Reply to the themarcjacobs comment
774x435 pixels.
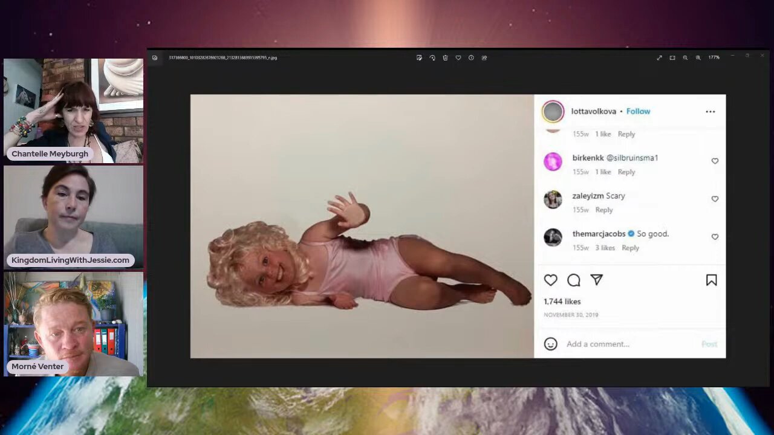click(630, 248)
